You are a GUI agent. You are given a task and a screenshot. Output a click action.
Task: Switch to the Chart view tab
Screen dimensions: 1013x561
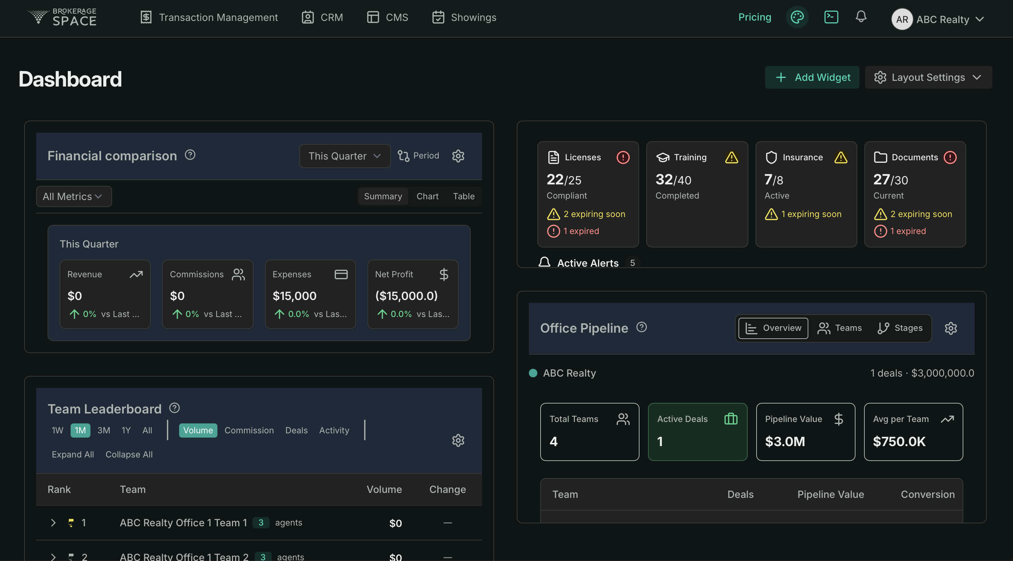click(x=427, y=196)
